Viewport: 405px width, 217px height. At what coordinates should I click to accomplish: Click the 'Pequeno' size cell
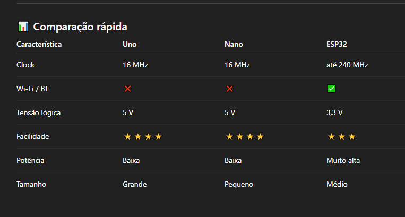tap(239, 185)
